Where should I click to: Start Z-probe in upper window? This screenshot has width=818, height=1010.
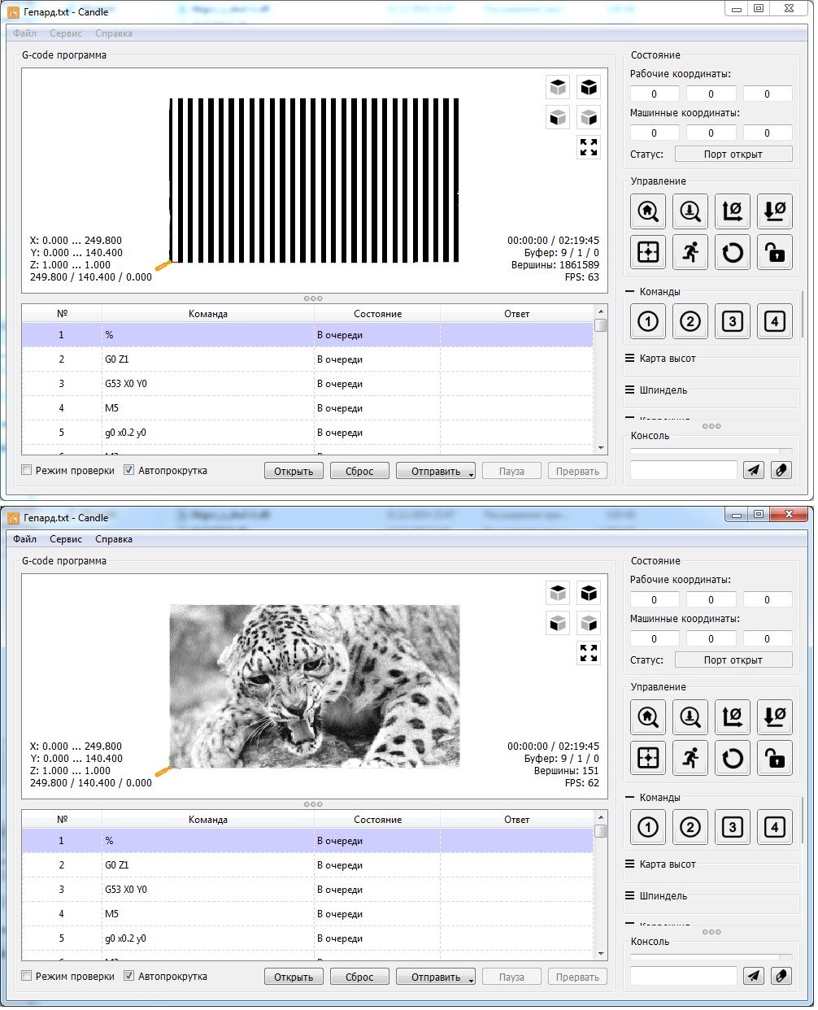[x=690, y=211]
